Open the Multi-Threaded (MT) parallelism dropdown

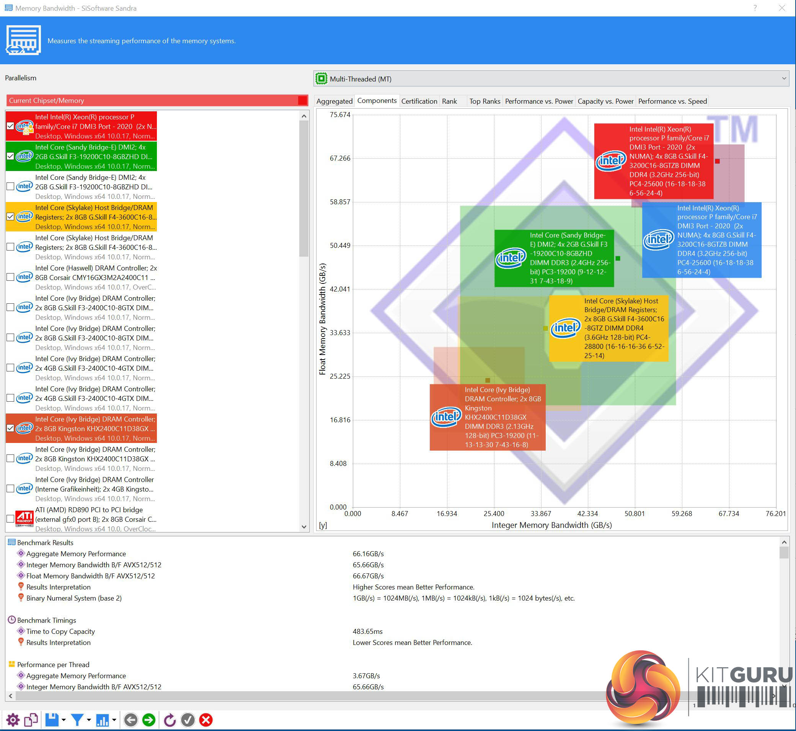[551, 79]
